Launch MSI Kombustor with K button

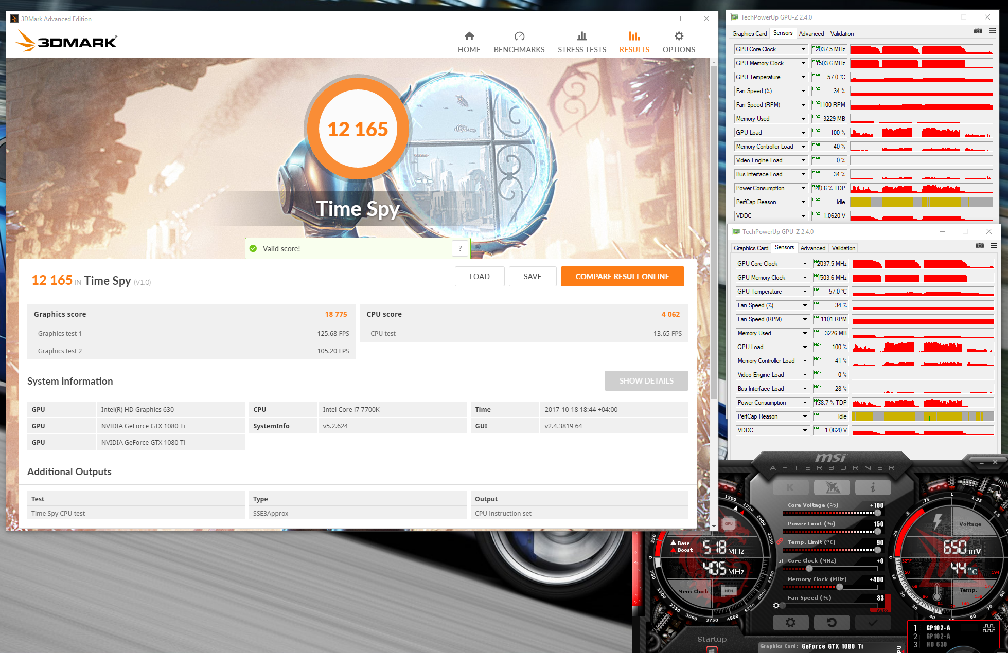click(790, 487)
